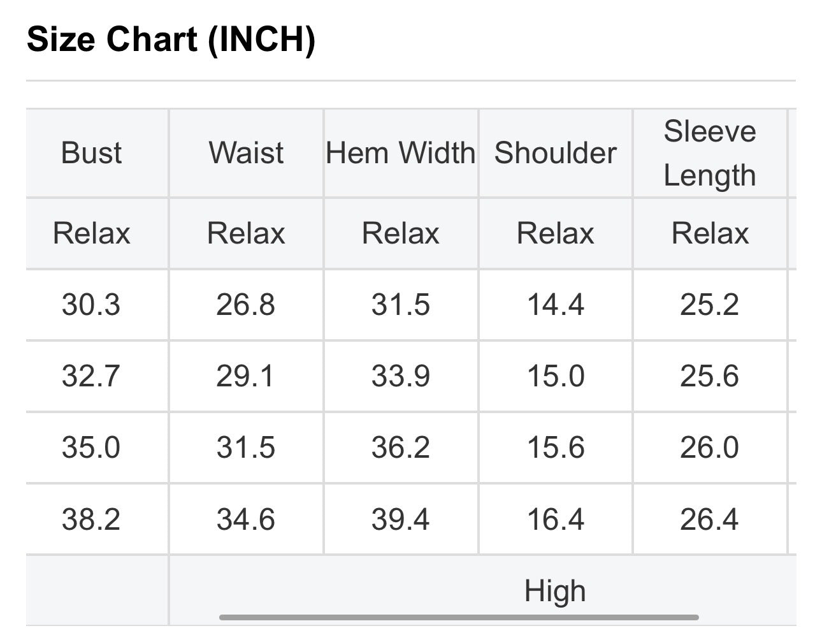Click the Relax label under Bust
This screenshot has width=822, height=642.
(x=91, y=233)
